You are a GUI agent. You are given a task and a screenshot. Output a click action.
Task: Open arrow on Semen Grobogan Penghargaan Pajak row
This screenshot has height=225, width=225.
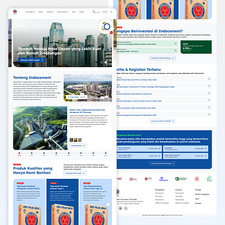point(209,86)
